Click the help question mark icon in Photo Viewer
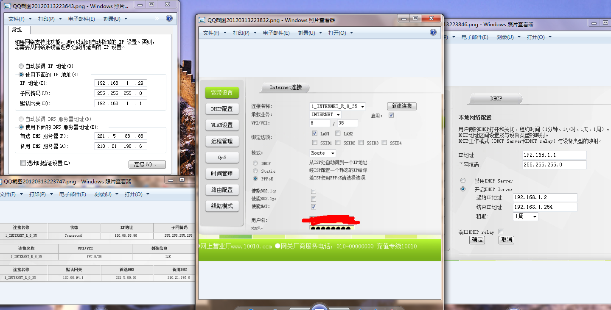 click(x=433, y=32)
